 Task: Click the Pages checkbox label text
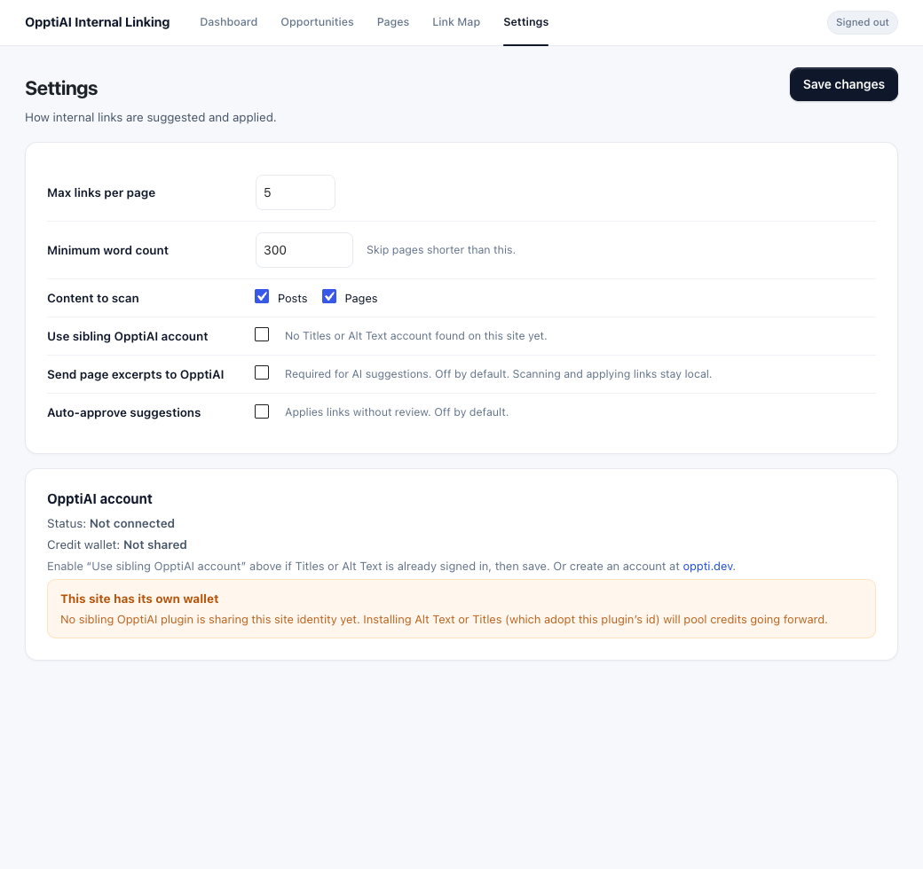click(x=361, y=298)
